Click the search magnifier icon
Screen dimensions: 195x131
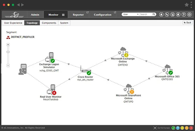click(x=154, y=14)
